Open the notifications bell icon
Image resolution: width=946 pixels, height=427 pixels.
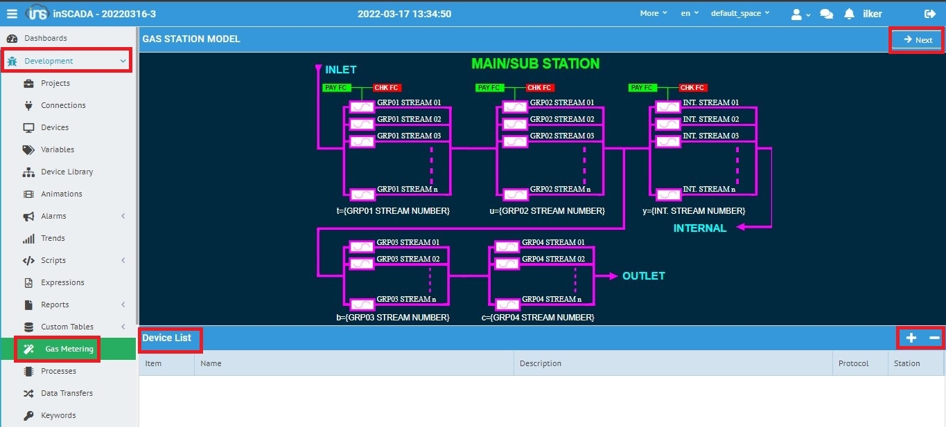coord(849,14)
